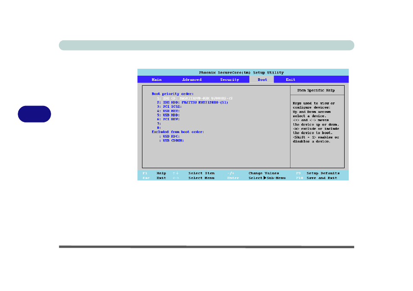Click the Excluded from boot order heading

tap(178, 132)
